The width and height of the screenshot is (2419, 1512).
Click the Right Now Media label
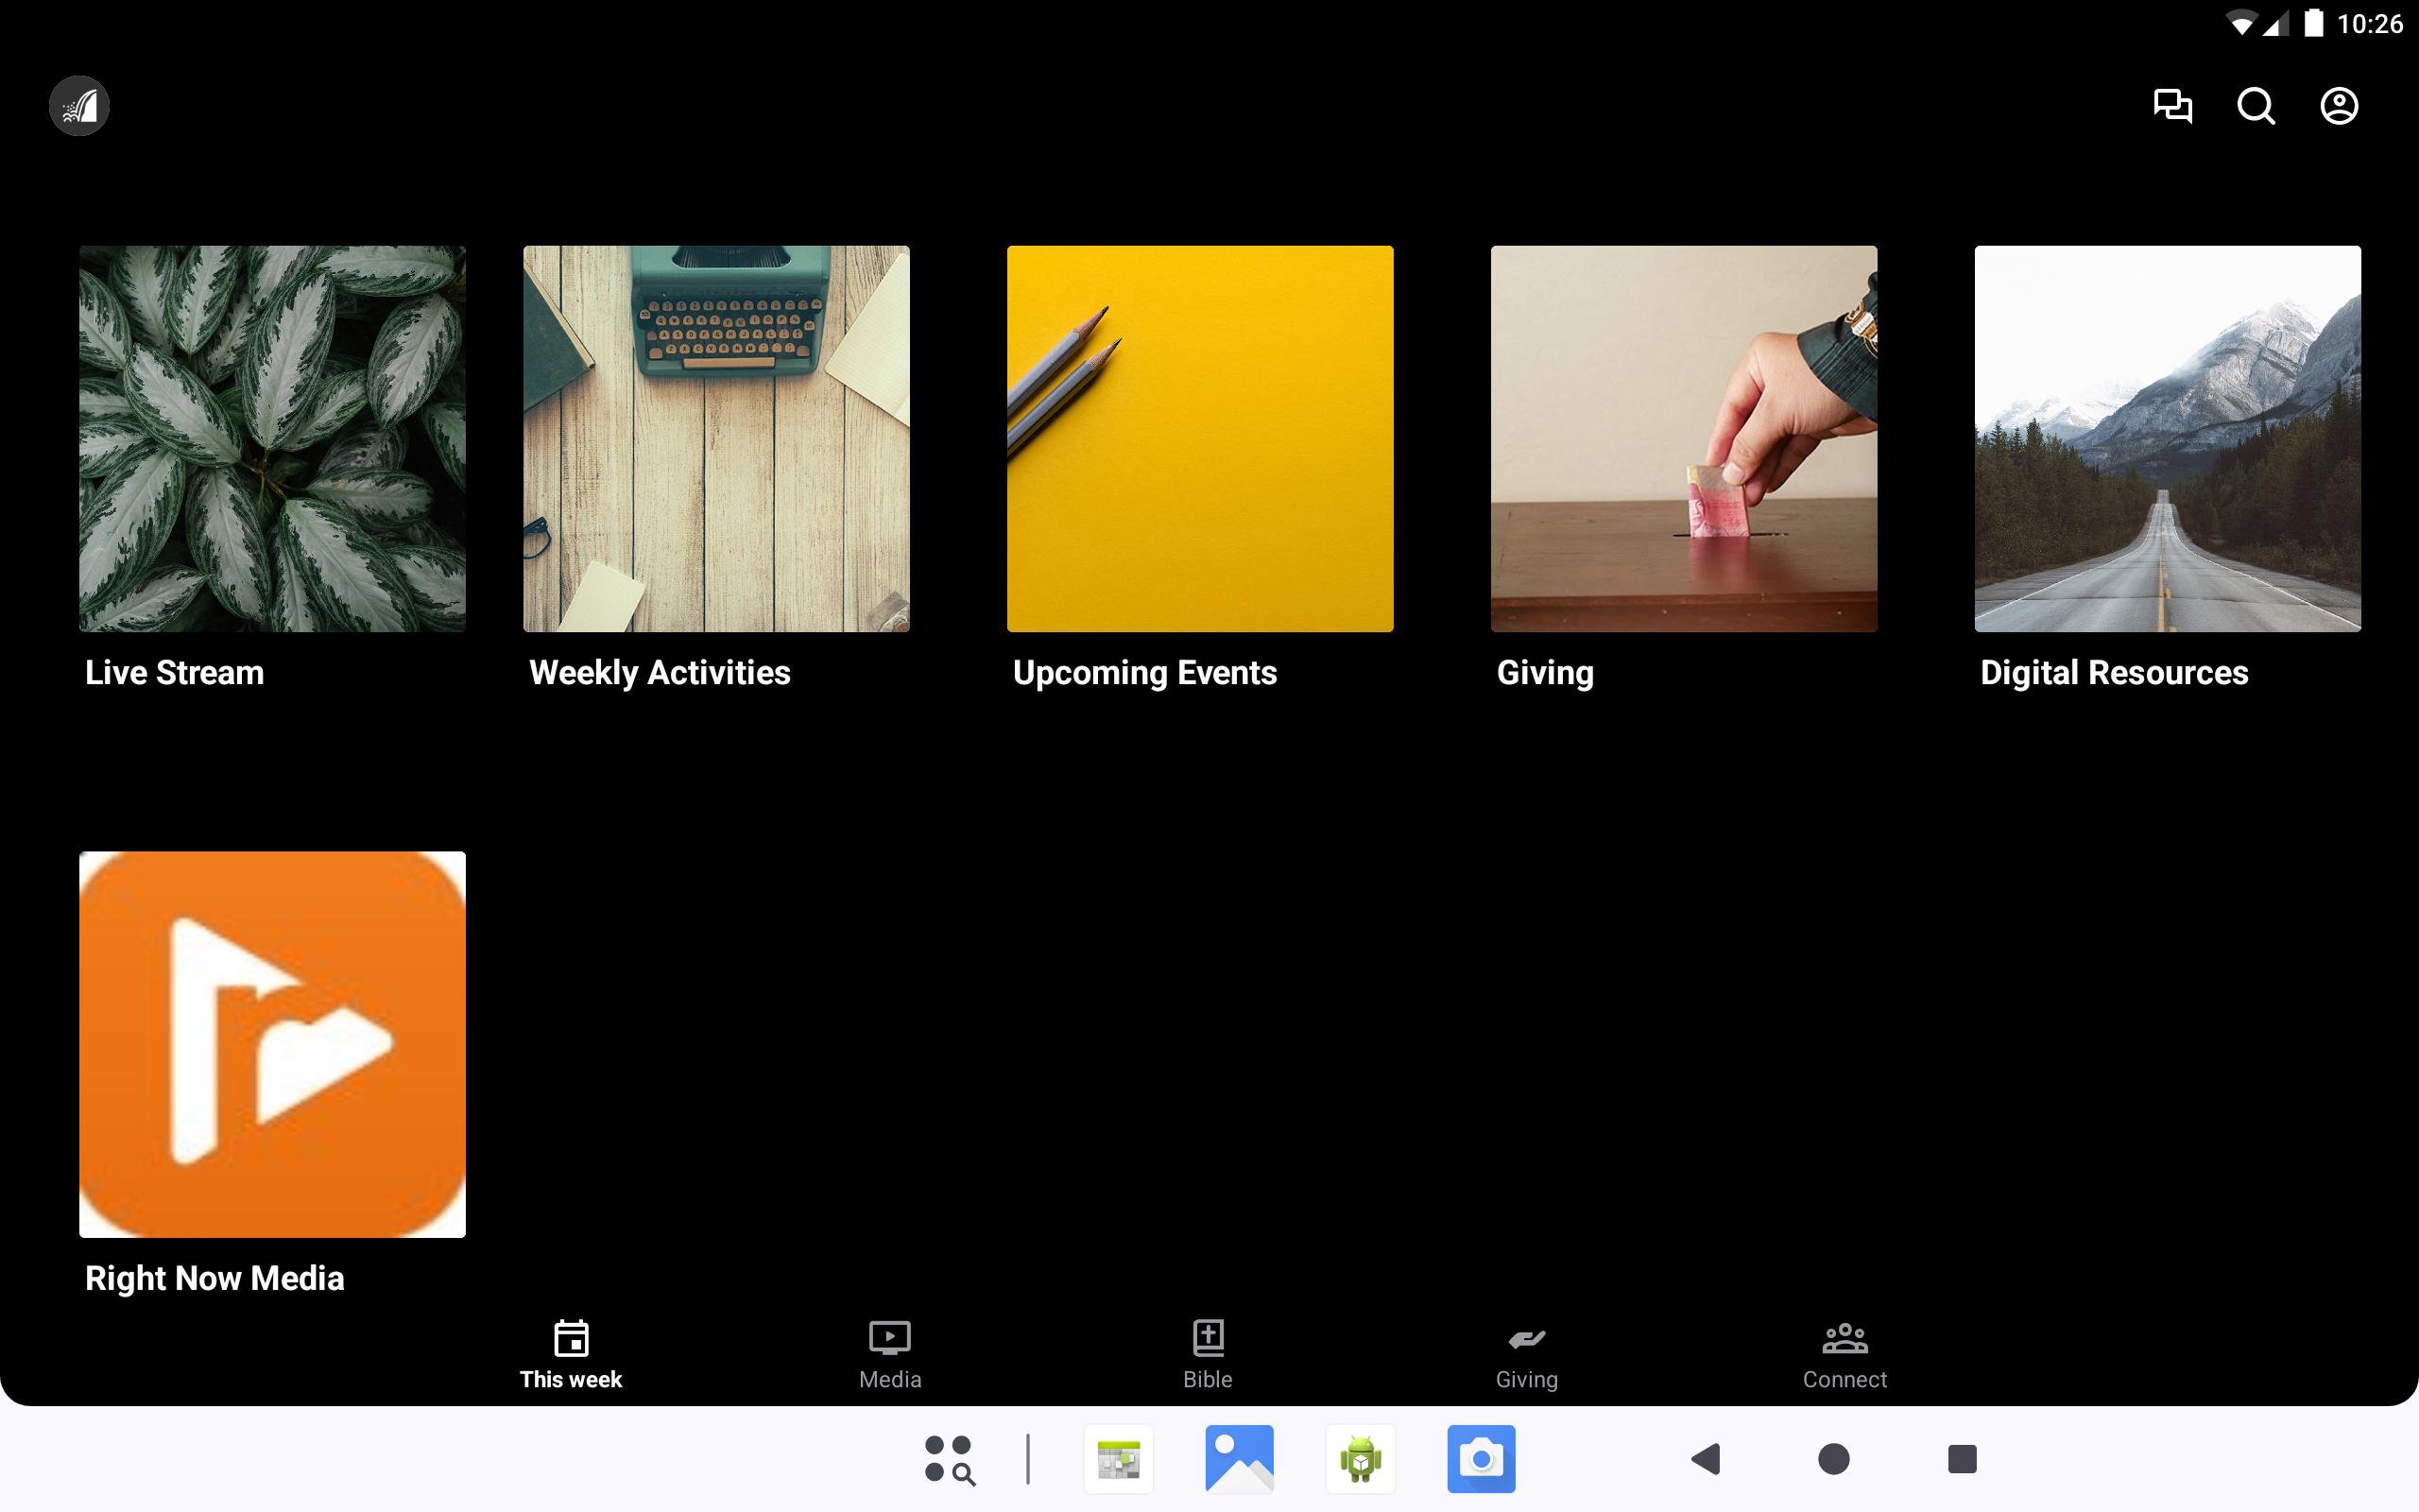[214, 1278]
